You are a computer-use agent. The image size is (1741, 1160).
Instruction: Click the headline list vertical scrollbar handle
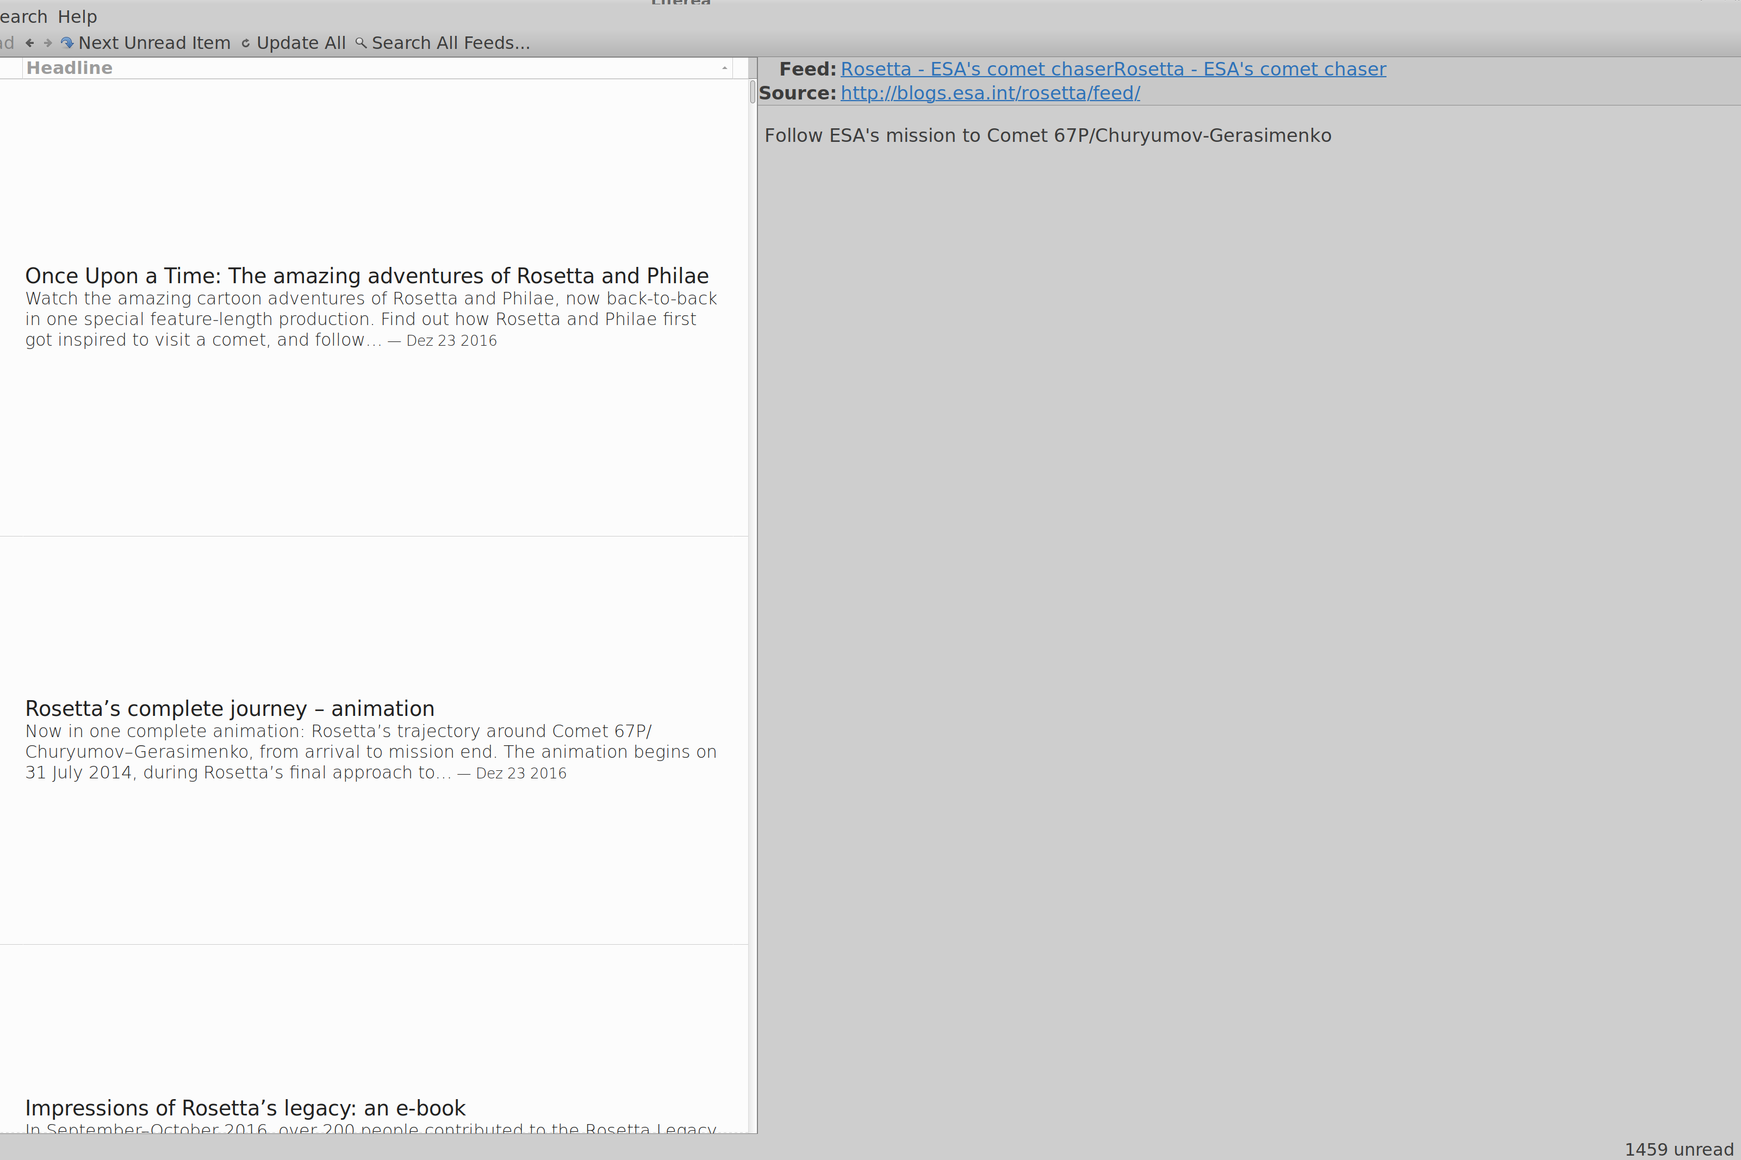click(x=753, y=92)
